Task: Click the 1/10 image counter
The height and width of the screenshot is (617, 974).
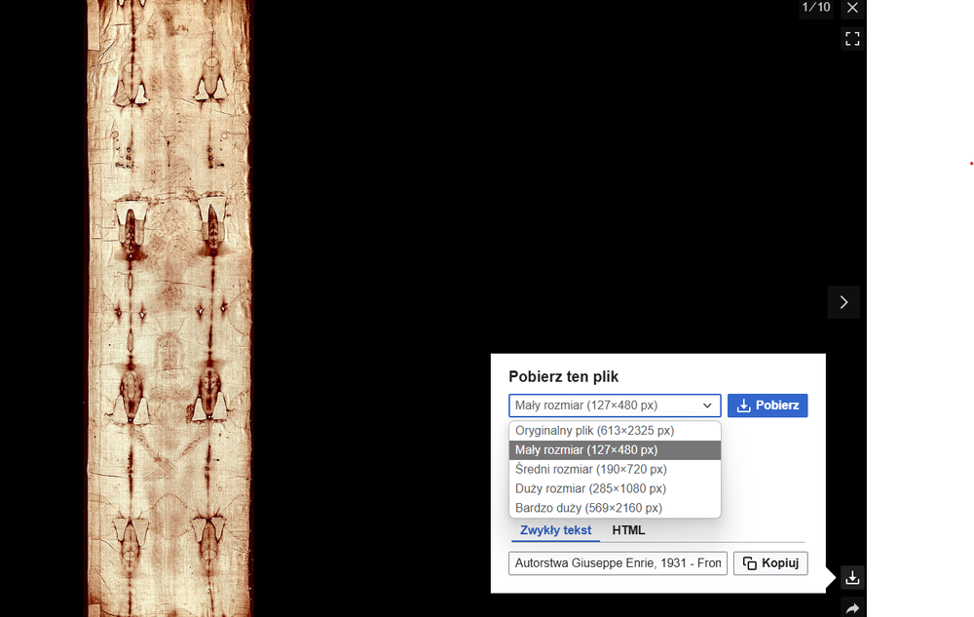Action: point(815,8)
